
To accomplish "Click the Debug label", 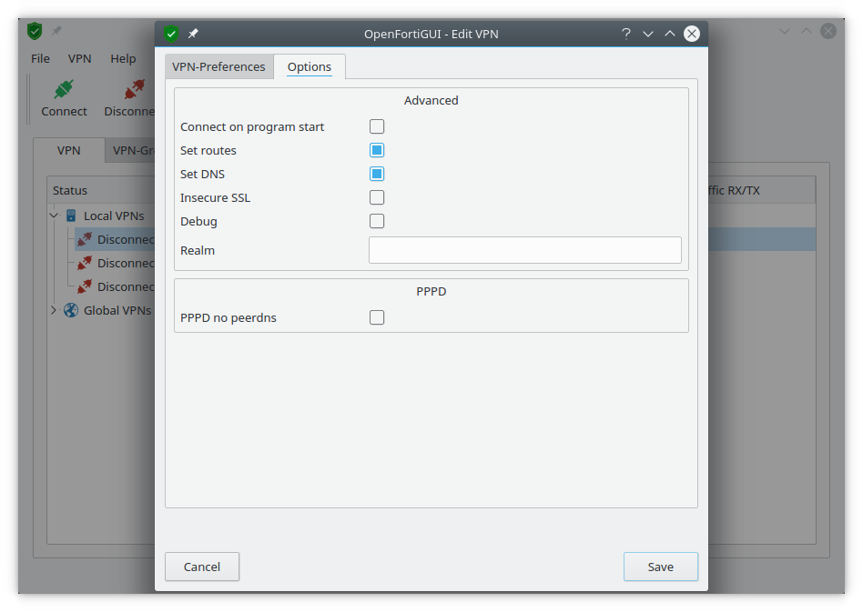I will tap(198, 221).
